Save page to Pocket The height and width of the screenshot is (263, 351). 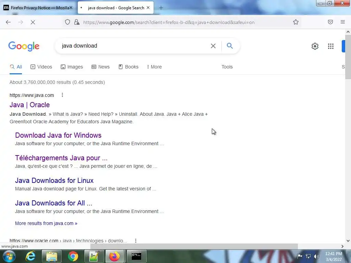(x=330, y=22)
